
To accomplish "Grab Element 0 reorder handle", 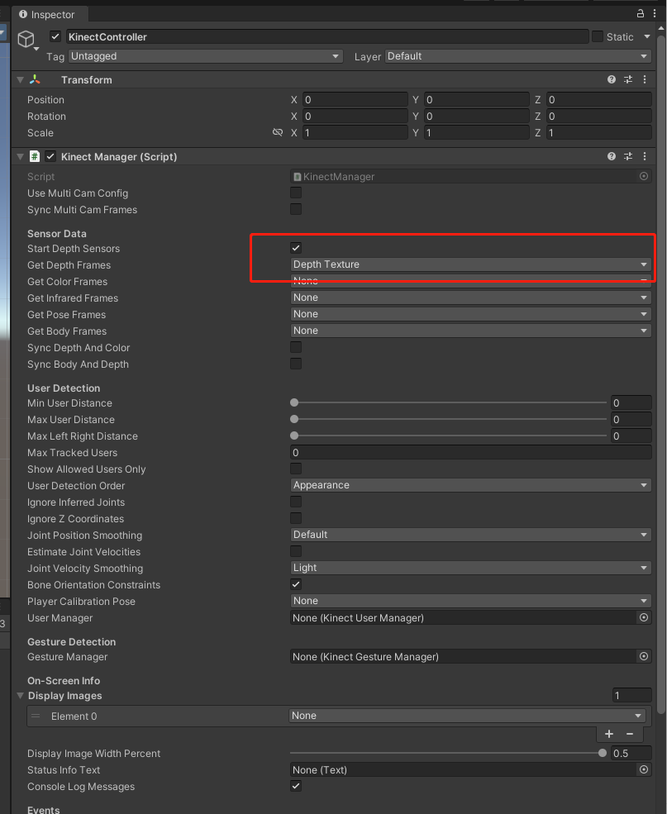I will pyautogui.click(x=36, y=716).
